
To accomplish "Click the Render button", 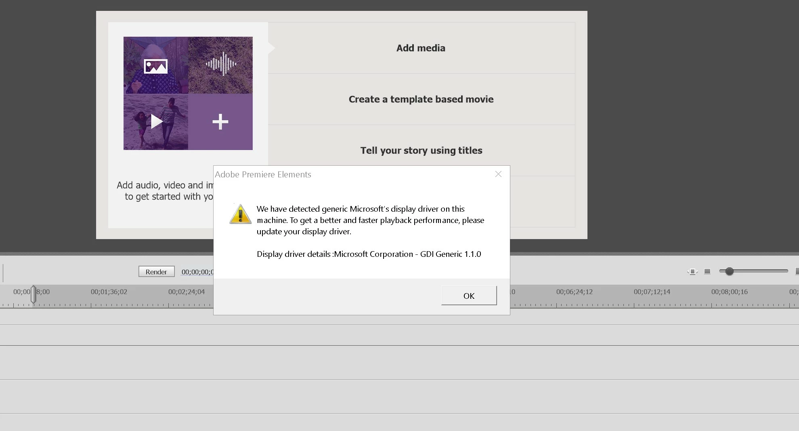I will [x=156, y=272].
